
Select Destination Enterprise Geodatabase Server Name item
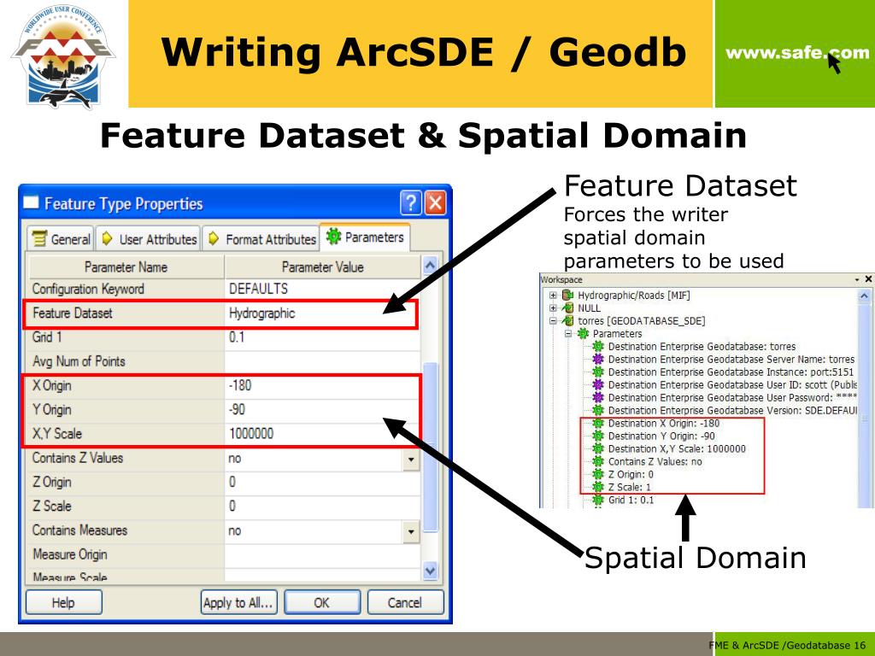731,360
